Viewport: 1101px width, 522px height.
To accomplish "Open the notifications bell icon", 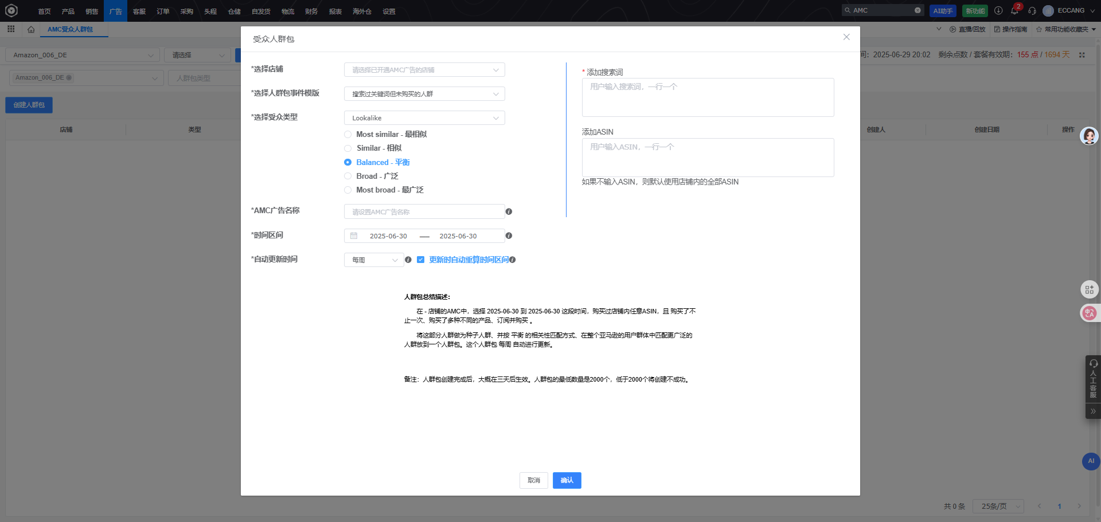I will pos(1015,10).
